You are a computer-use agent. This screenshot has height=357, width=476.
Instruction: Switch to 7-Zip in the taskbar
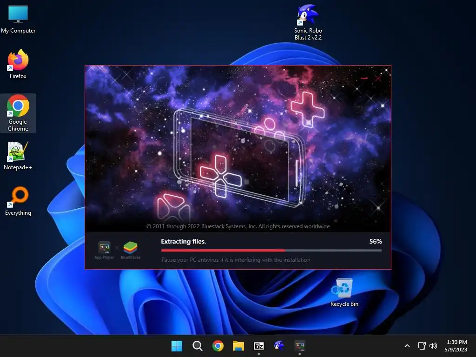[258, 346]
